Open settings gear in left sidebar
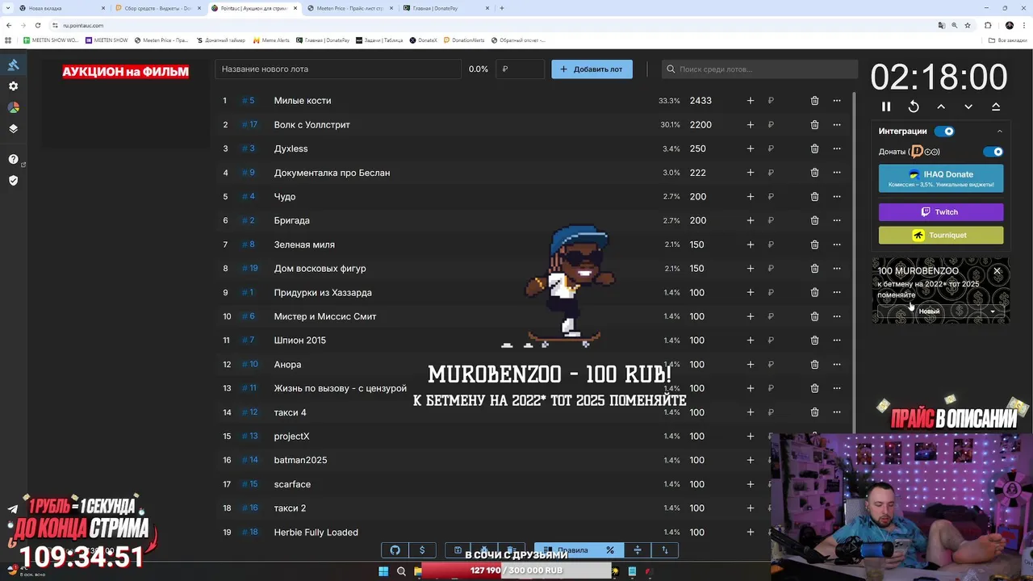The height and width of the screenshot is (581, 1033). [x=13, y=86]
